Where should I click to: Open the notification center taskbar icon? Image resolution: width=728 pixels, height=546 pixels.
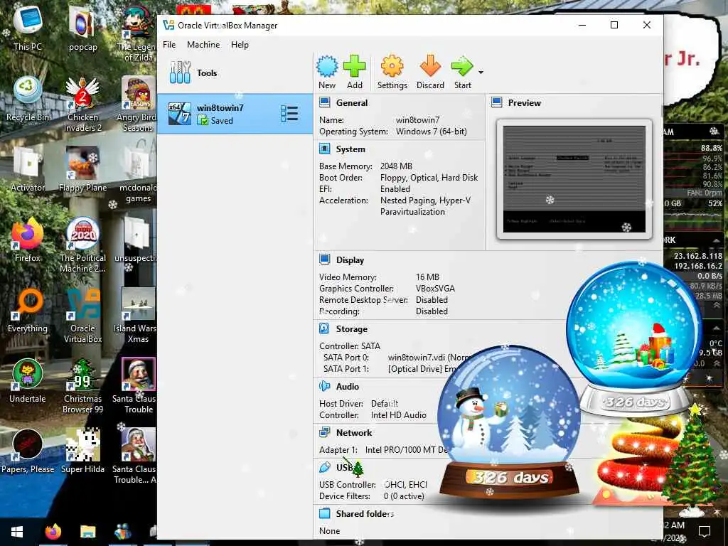pyautogui.click(x=705, y=531)
